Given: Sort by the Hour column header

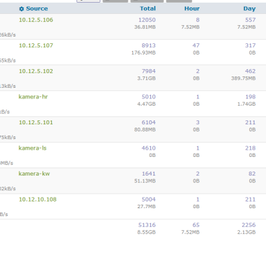Looking at the screenshot, I should (x=192, y=9).
